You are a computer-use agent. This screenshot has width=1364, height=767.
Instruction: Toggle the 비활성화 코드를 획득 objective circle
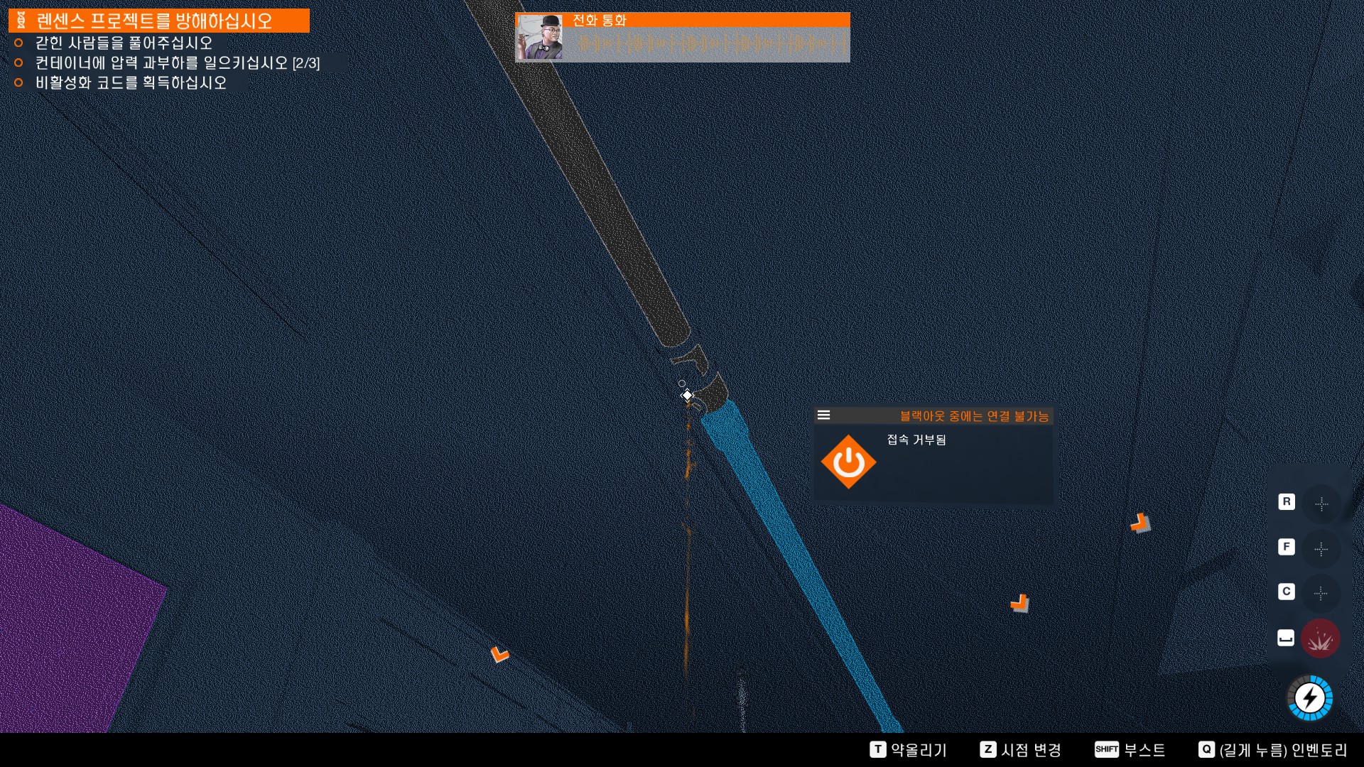coord(18,82)
